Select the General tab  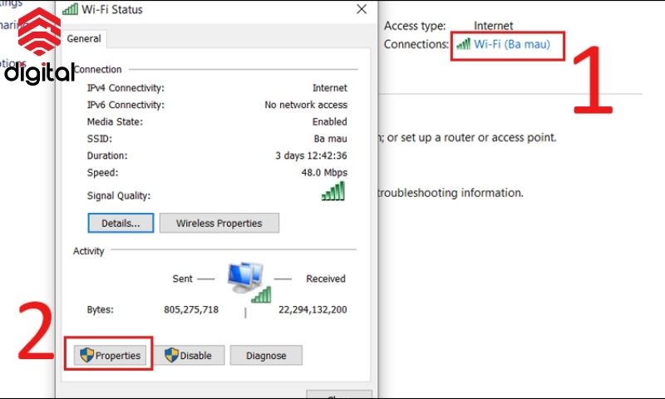[x=83, y=38]
